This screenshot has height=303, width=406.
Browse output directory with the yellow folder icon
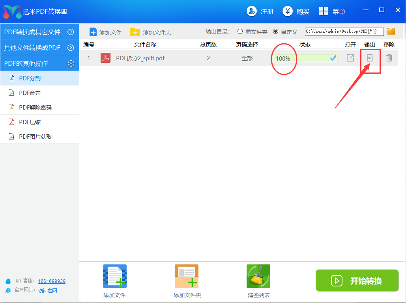point(391,32)
